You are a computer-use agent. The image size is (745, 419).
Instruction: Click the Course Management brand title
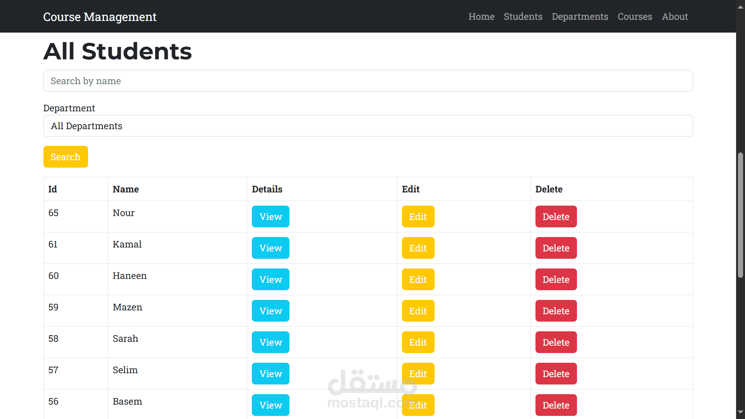tap(100, 17)
